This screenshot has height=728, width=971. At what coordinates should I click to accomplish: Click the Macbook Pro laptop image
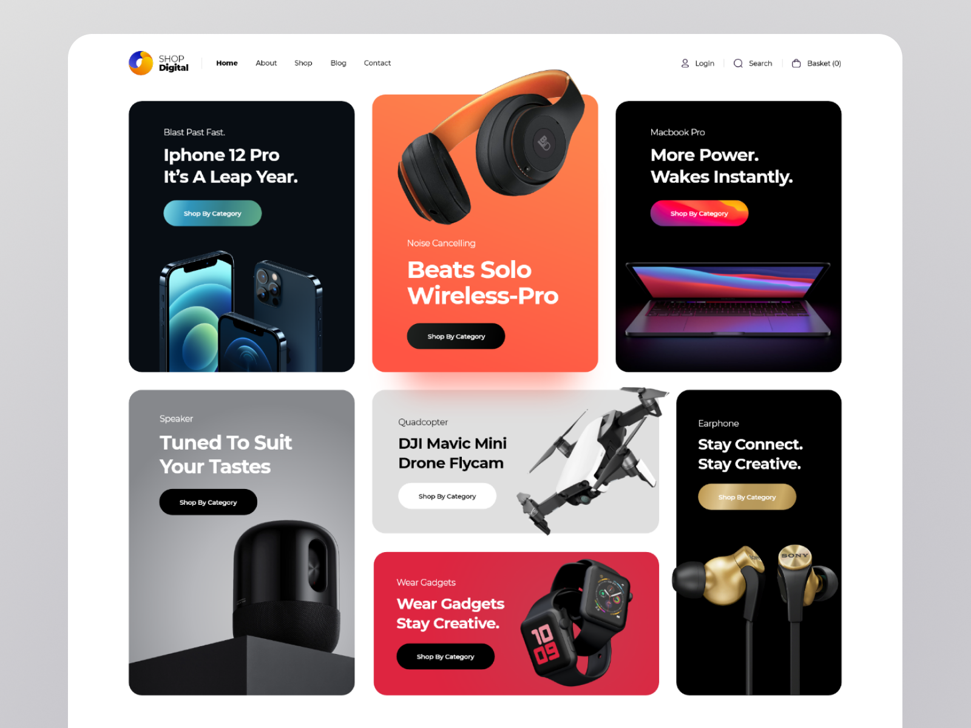728,300
